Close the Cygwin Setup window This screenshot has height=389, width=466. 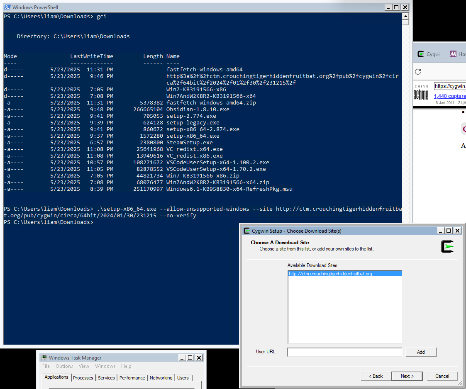[457, 231]
